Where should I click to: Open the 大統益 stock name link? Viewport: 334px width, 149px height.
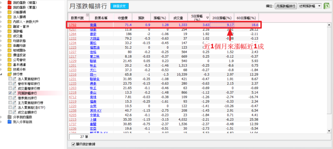94,39
